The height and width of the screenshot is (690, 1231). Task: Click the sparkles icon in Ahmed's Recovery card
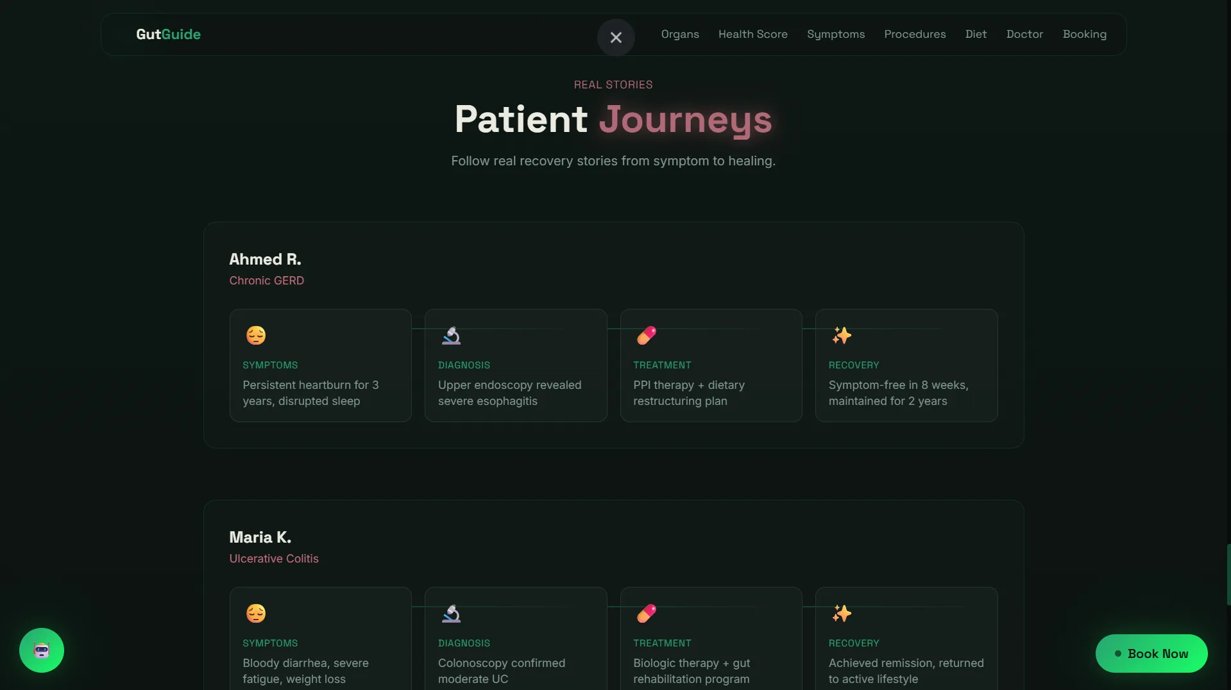pyautogui.click(x=842, y=335)
